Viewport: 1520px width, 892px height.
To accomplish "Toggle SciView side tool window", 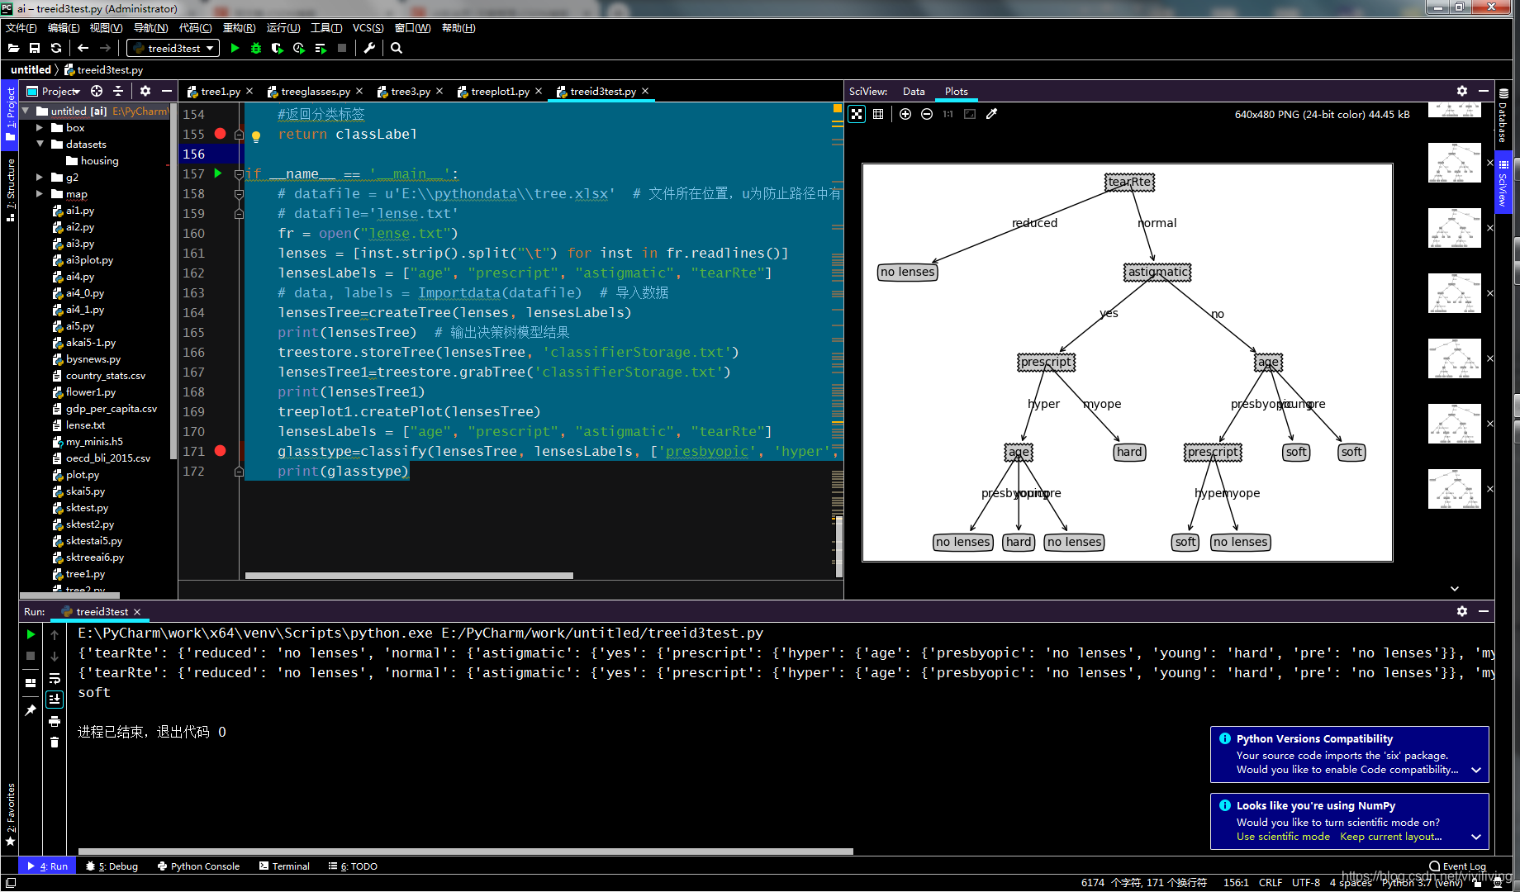I will [1503, 182].
